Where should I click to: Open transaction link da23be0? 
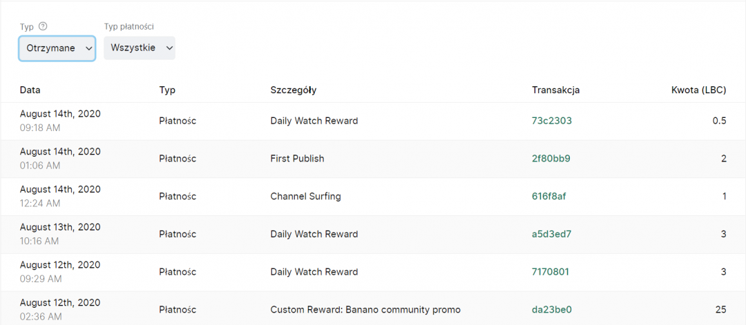[x=551, y=310]
